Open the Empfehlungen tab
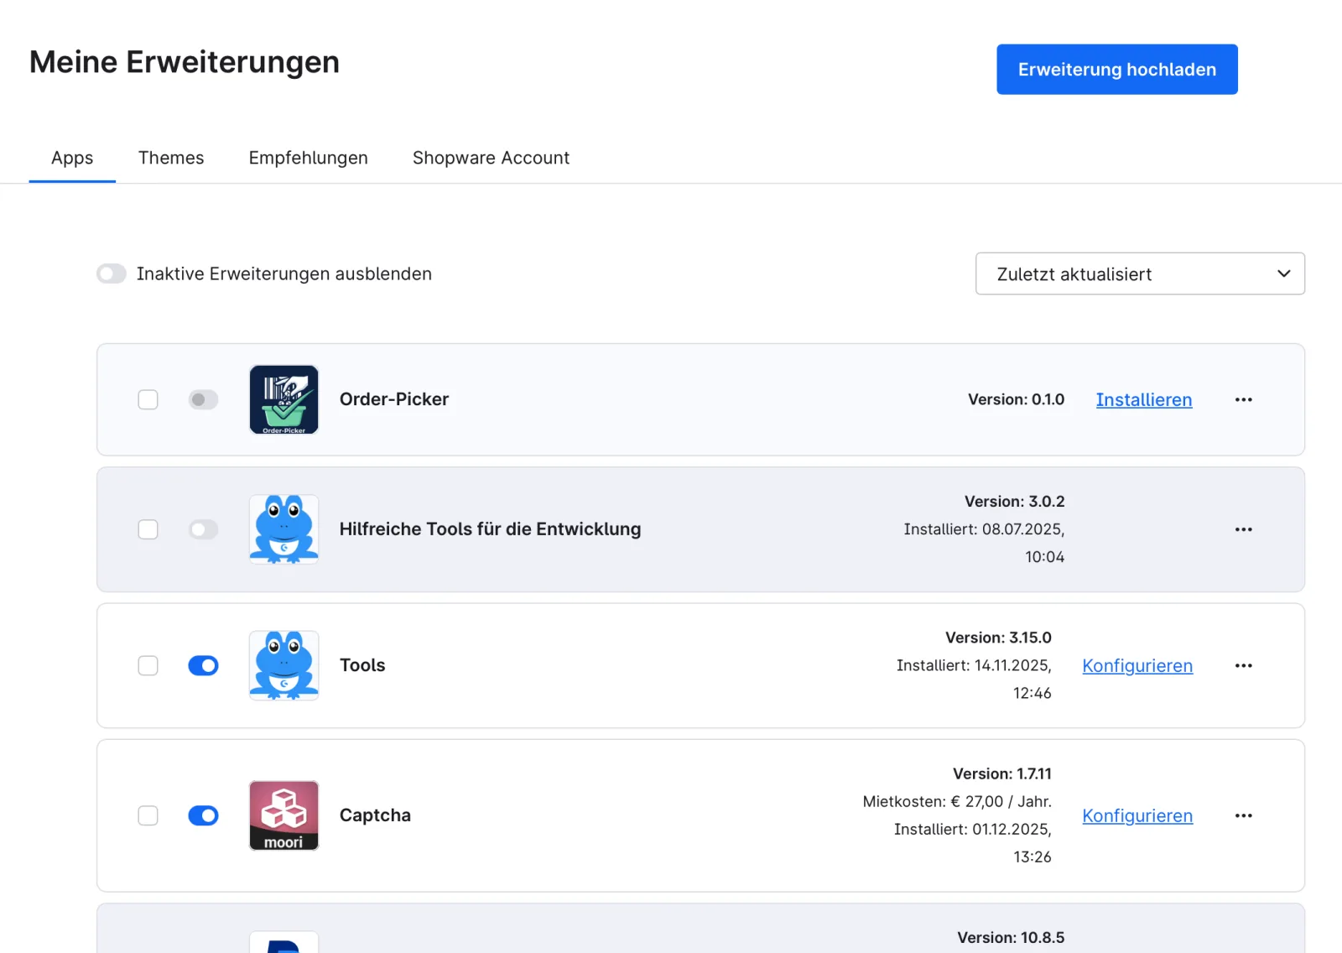 tap(308, 158)
